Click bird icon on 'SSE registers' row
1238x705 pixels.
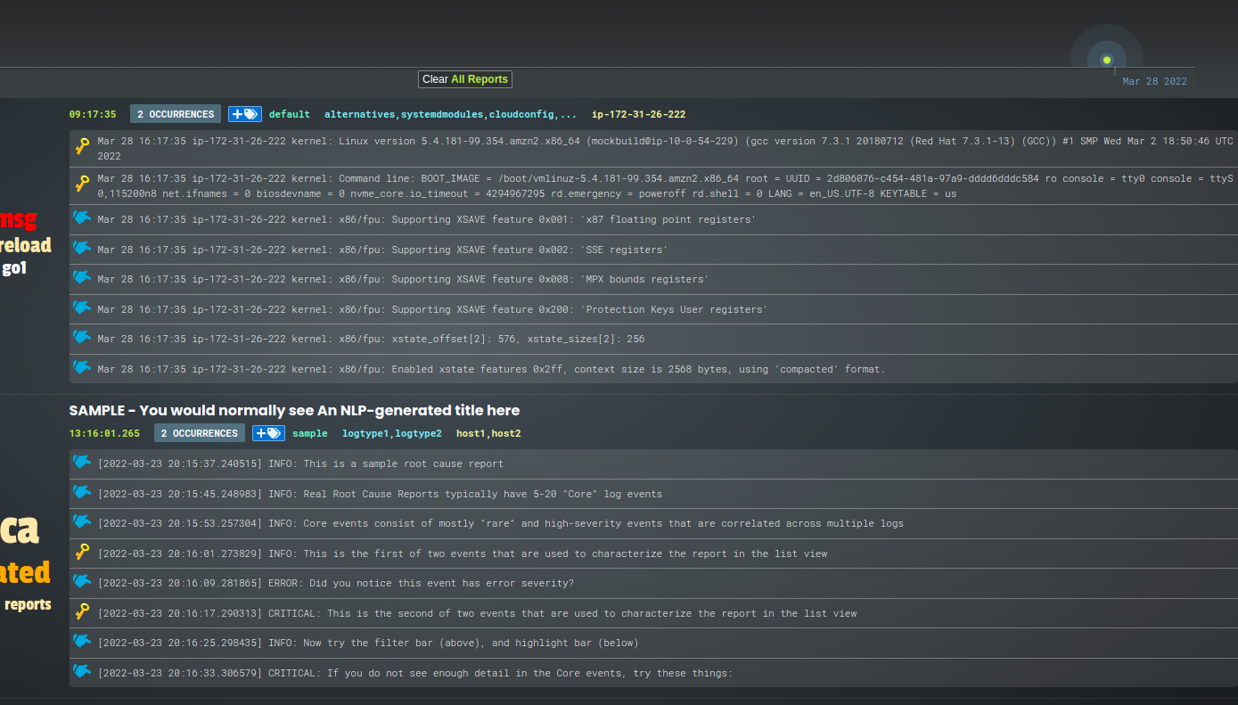tap(82, 249)
